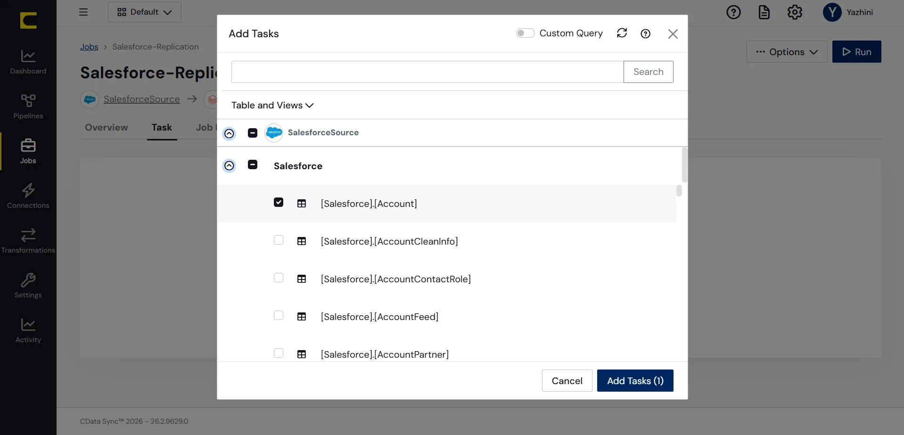Uncheck the [Salesforce].[Account] checkbox
This screenshot has height=435, width=904.
coord(279,202)
